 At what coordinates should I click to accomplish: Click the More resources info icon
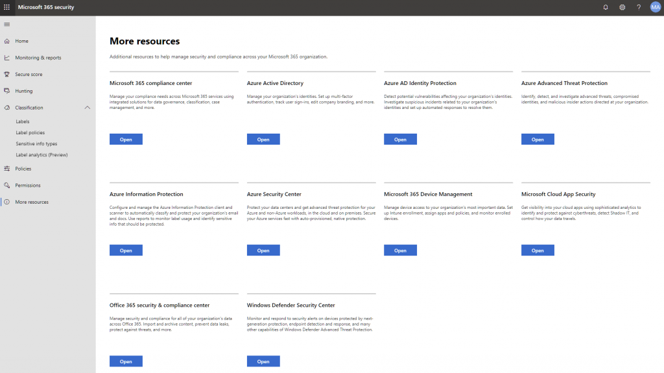pos(6,202)
